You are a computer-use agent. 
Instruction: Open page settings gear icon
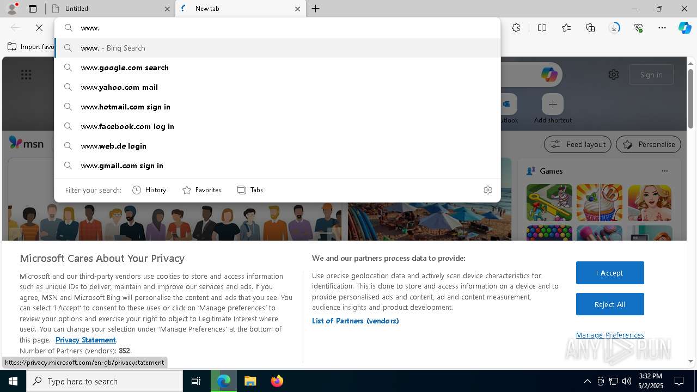pyautogui.click(x=614, y=75)
